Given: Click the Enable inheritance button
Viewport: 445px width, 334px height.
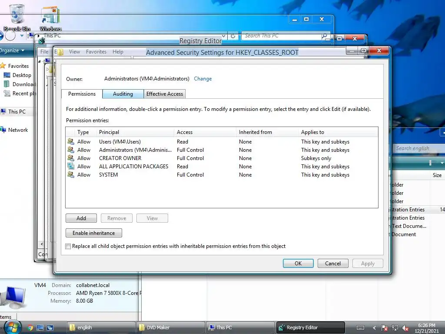Looking at the screenshot, I should coord(94,233).
